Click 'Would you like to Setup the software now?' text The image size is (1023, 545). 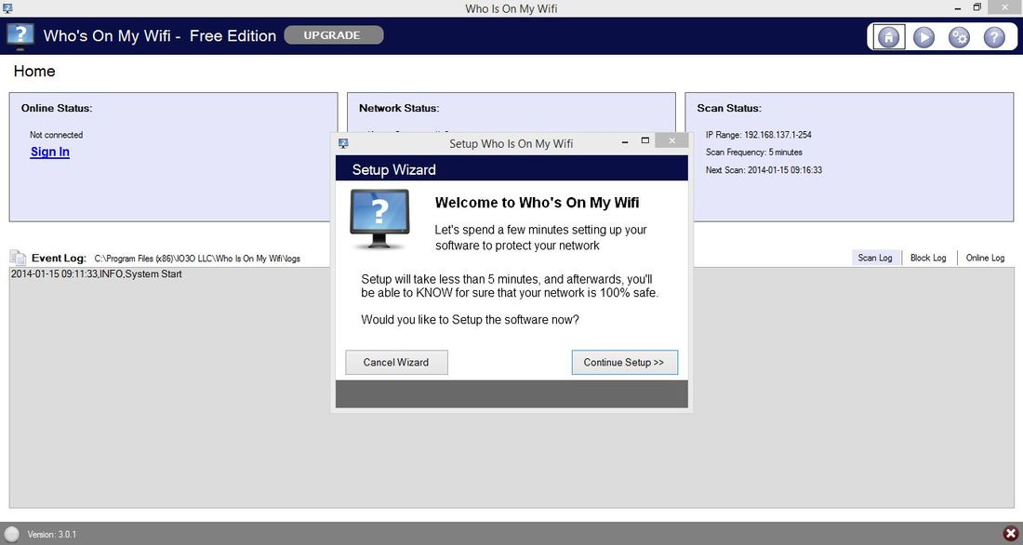[470, 320]
